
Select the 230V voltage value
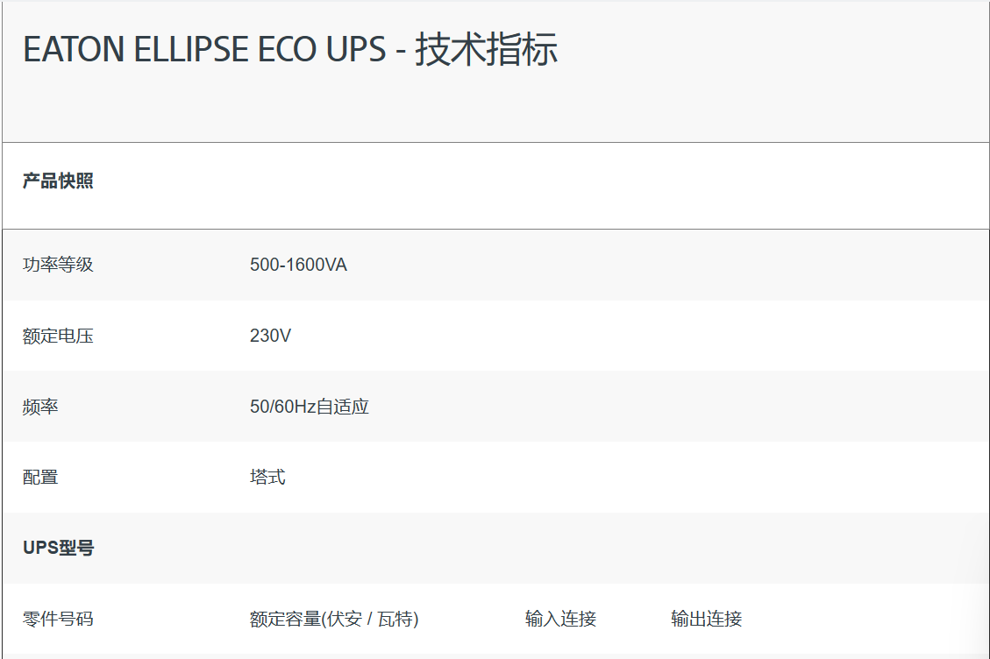tap(270, 336)
